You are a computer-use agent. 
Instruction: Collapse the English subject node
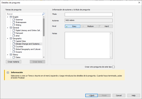tap(8, 17)
